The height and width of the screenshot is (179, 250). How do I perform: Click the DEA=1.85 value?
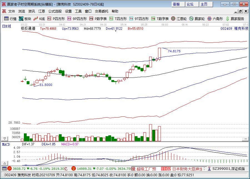coord(48,144)
